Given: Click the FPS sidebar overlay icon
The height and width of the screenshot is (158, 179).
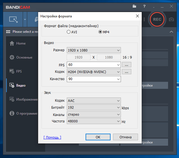Looking at the screenshot, I should 12,71.
